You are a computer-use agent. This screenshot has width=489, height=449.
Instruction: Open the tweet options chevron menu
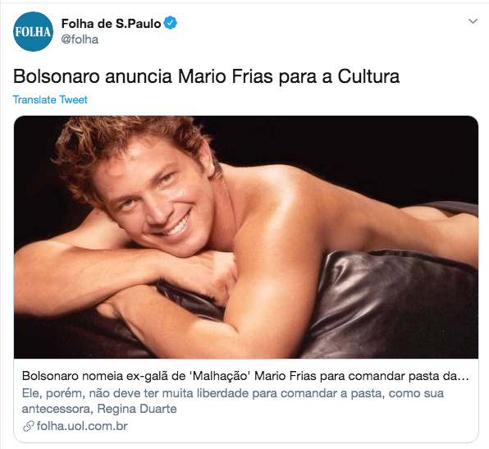click(473, 21)
